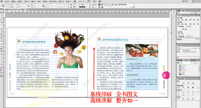Click align horizontal centers icon in Align panel

[182, 19]
